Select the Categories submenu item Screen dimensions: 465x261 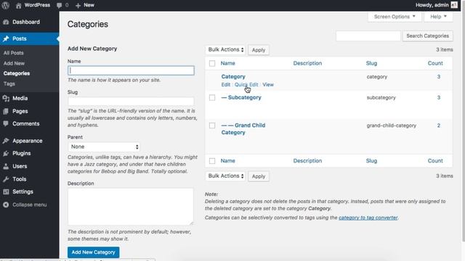17,73
